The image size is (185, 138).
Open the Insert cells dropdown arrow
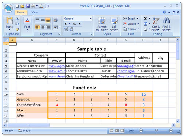pyautogui.click(x=137, y=19)
